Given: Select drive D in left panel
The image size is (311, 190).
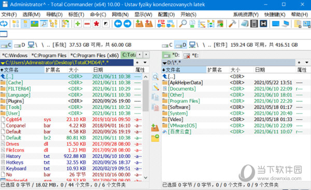Looking at the screenshot, I should click(20, 45).
